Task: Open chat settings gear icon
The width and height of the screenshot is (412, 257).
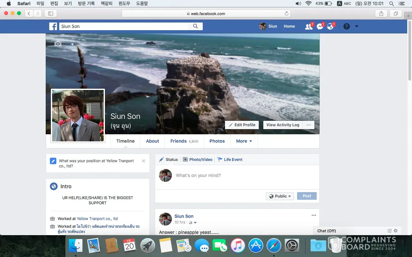Action: click(396, 231)
